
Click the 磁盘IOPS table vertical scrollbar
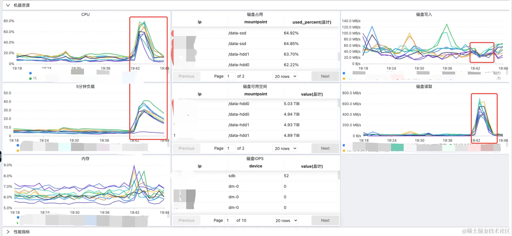[x=339, y=175]
